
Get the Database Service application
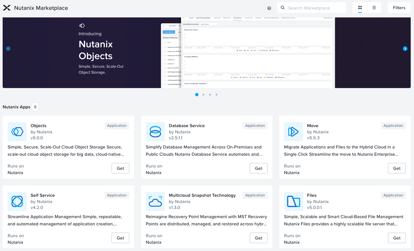(259, 168)
